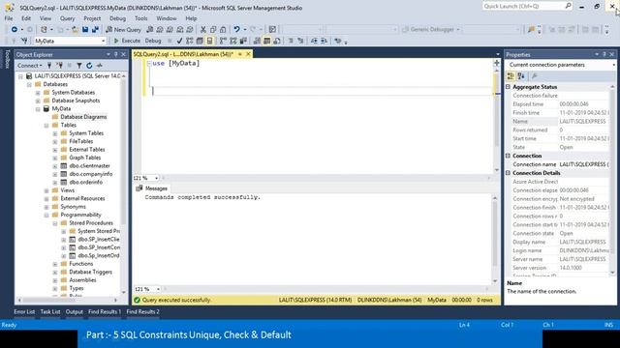The width and height of the screenshot is (620, 348).
Task: Select the SQLQuery2.sql editor tab
Action: click(183, 54)
